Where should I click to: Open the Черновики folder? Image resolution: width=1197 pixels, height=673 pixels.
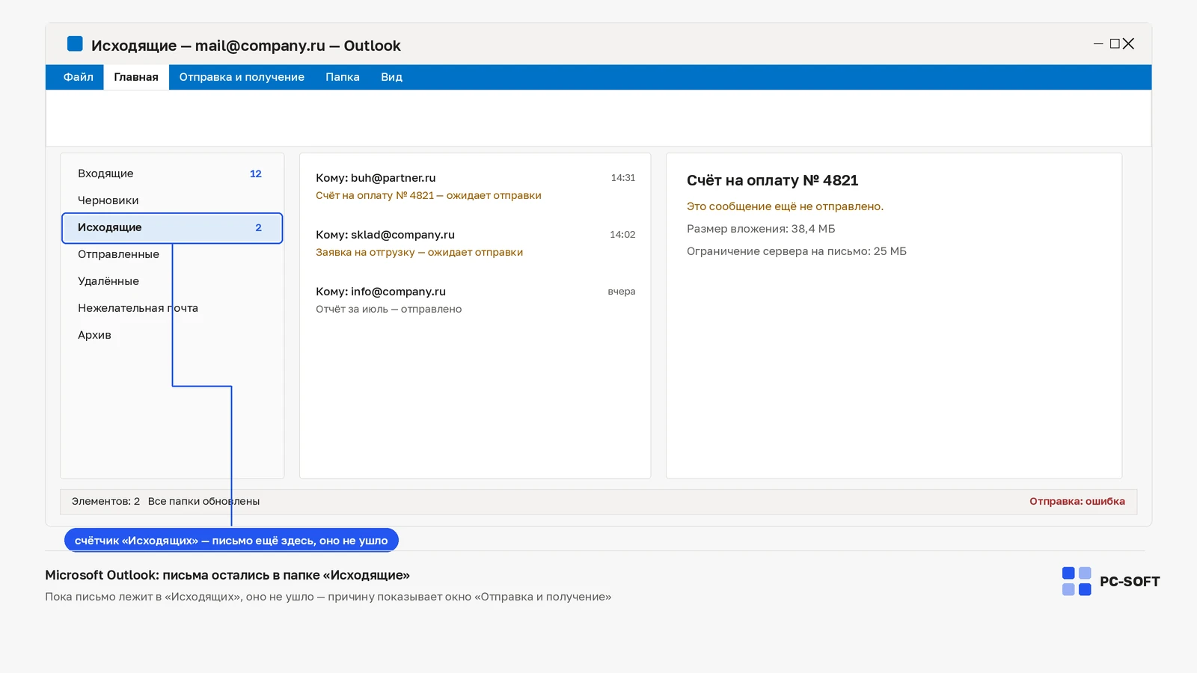pos(172,200)
